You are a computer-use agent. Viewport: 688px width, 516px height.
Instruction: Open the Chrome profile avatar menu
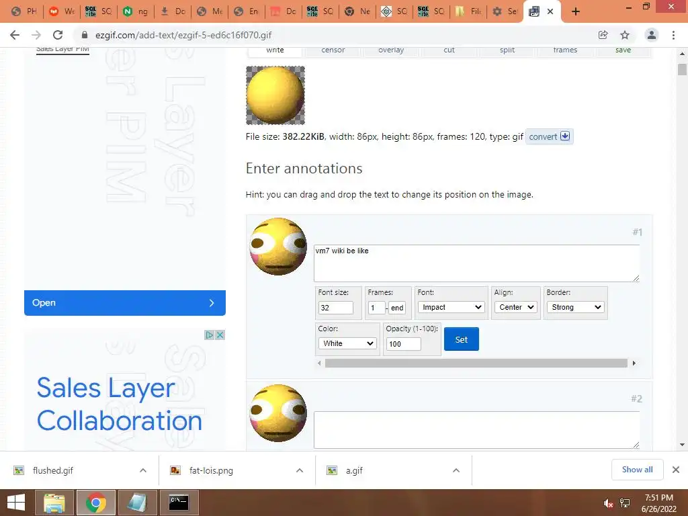pos(652,35)
